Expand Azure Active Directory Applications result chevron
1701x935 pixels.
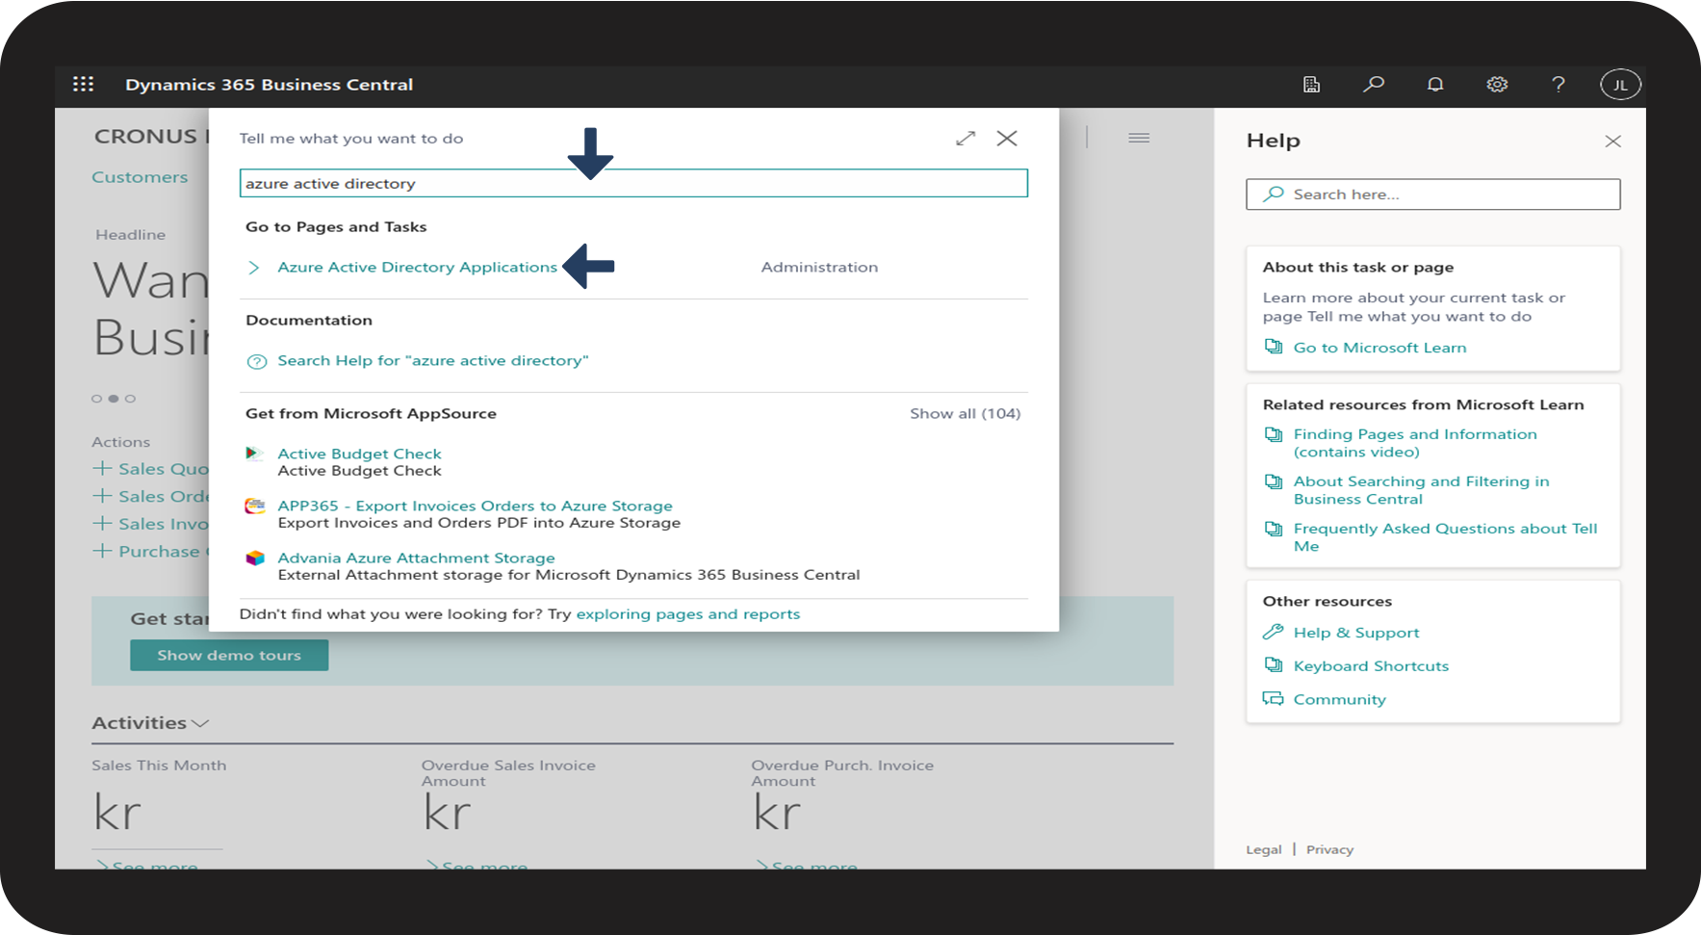[254, 268]
